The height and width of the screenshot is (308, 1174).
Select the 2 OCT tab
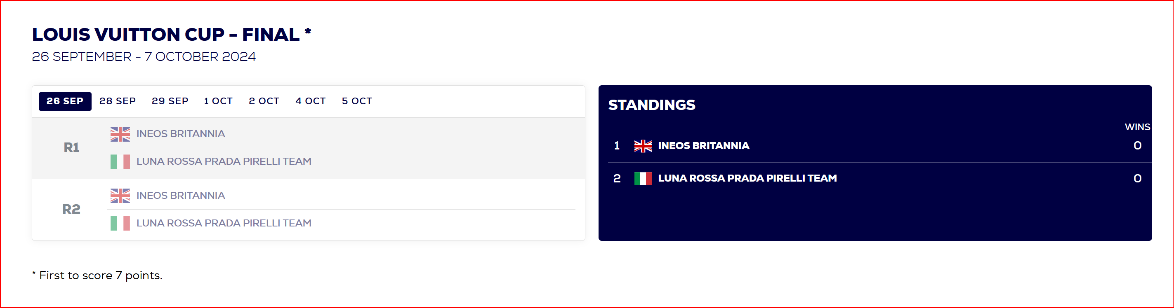(264, 101)
